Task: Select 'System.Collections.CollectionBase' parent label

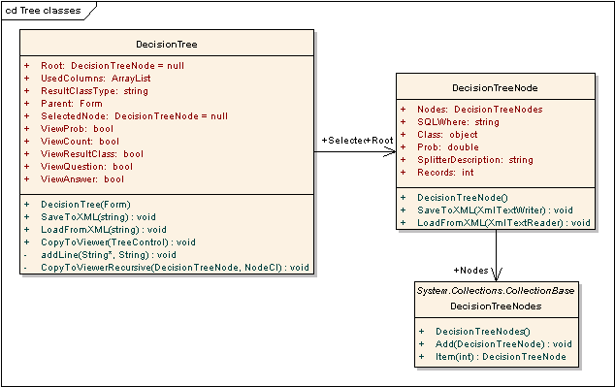Action: click(496, 291)
